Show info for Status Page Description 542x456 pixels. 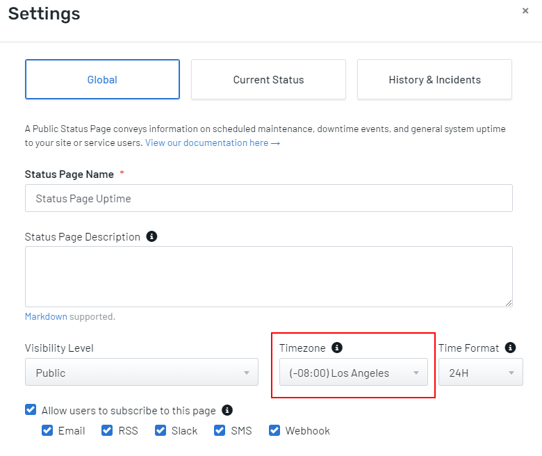[151, 236]
